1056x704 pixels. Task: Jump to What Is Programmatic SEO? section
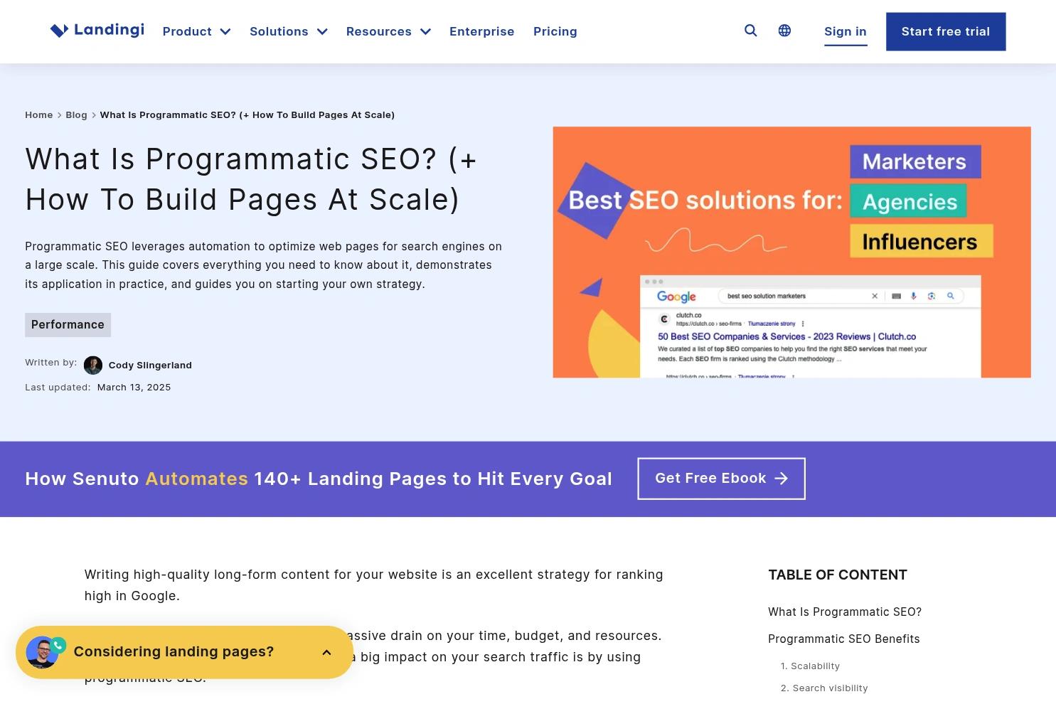coord(845,612)
